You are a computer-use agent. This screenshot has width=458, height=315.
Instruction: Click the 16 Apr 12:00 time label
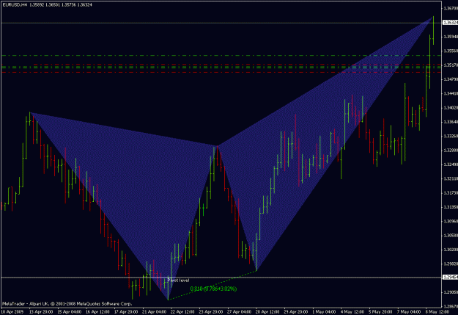[x=97, y=312]
